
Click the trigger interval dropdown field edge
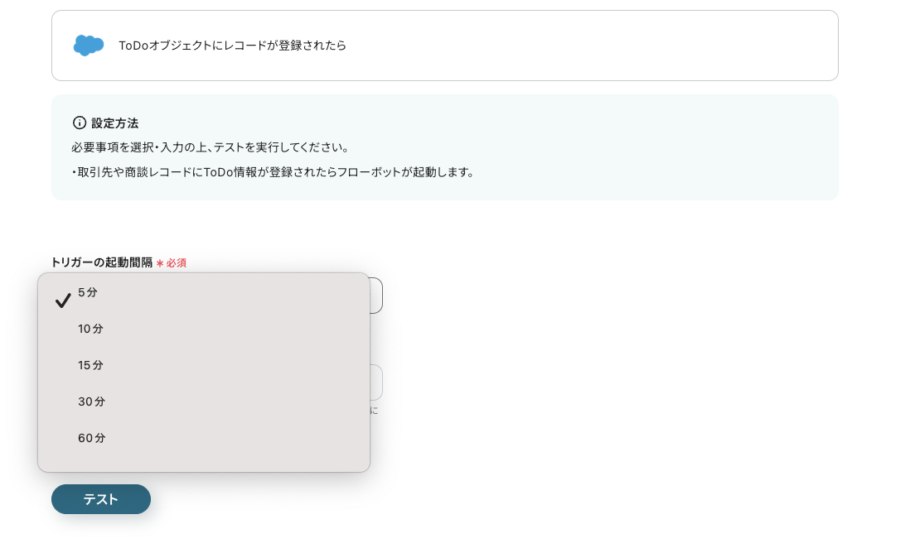376,296
